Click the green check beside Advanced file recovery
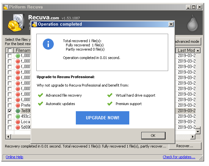 pyautogui.click(x=41, y=95)
